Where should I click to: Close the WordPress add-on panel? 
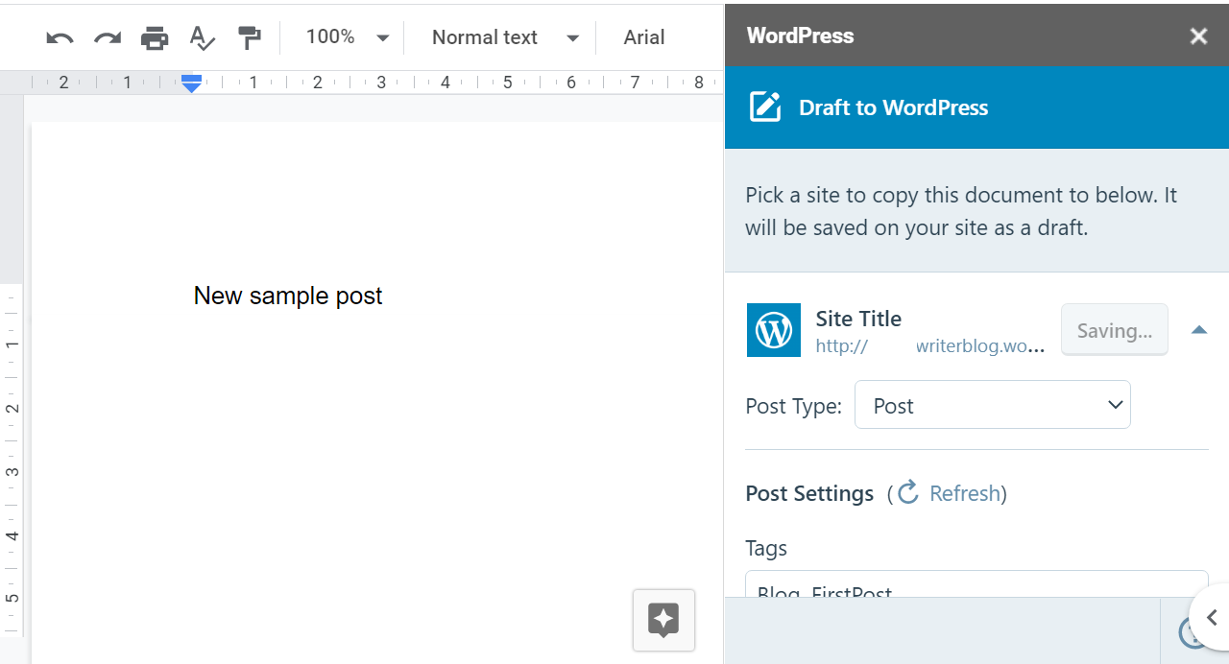point(1198,36)
